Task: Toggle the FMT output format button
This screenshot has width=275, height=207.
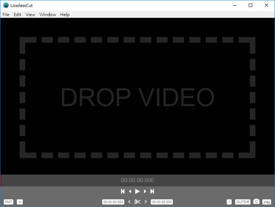Action: (9, 202)
